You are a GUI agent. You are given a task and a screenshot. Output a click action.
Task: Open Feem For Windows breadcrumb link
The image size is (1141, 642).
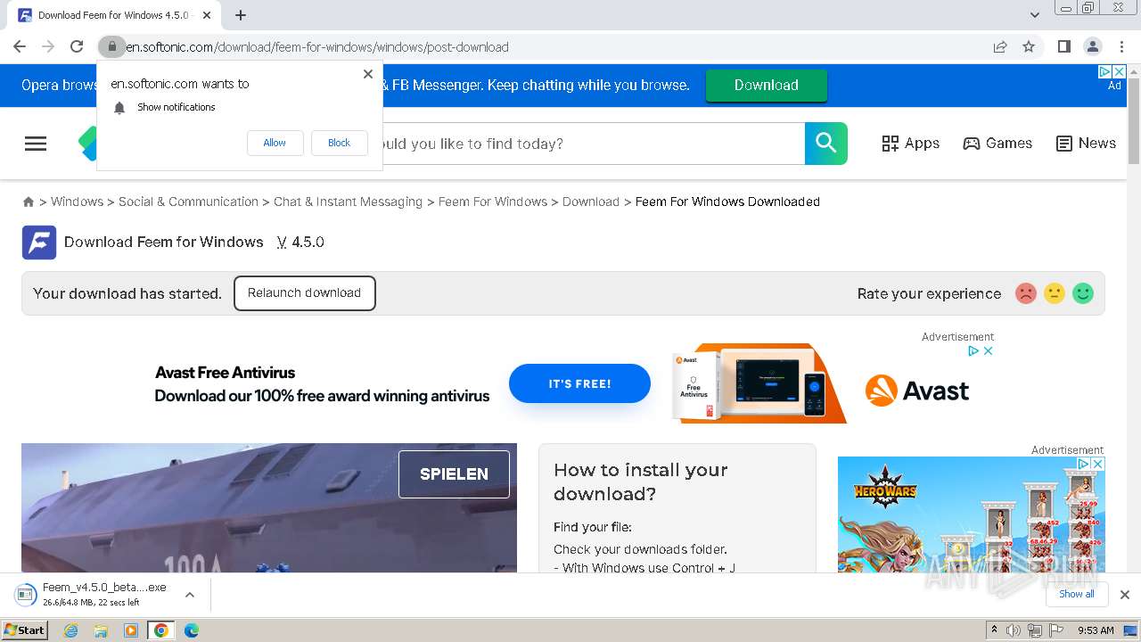pyautogui.click(x=493, y=202)
